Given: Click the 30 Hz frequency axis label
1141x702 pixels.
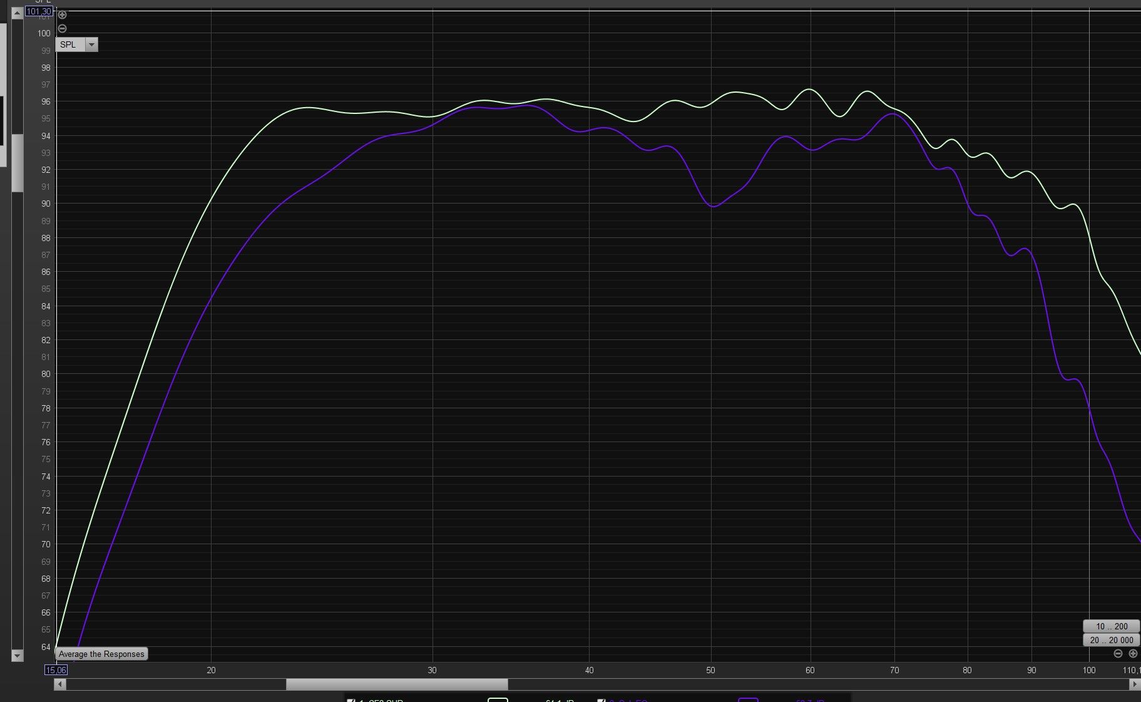Looking at the screenshot, I should (432, 670).
